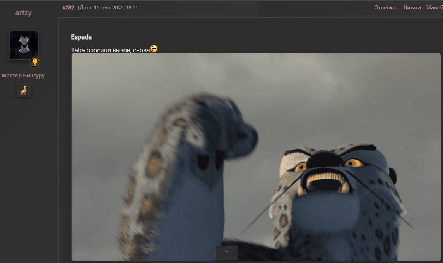Click Ответить to reply to the post
The image size is (443, 263).
click(x=385, y=7)
